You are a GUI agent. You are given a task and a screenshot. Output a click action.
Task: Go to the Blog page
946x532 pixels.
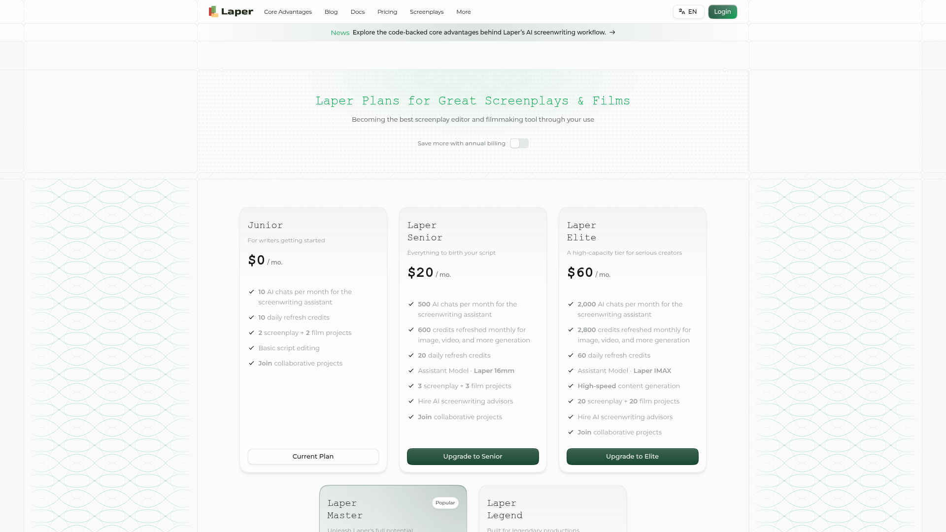pos(331,12)
